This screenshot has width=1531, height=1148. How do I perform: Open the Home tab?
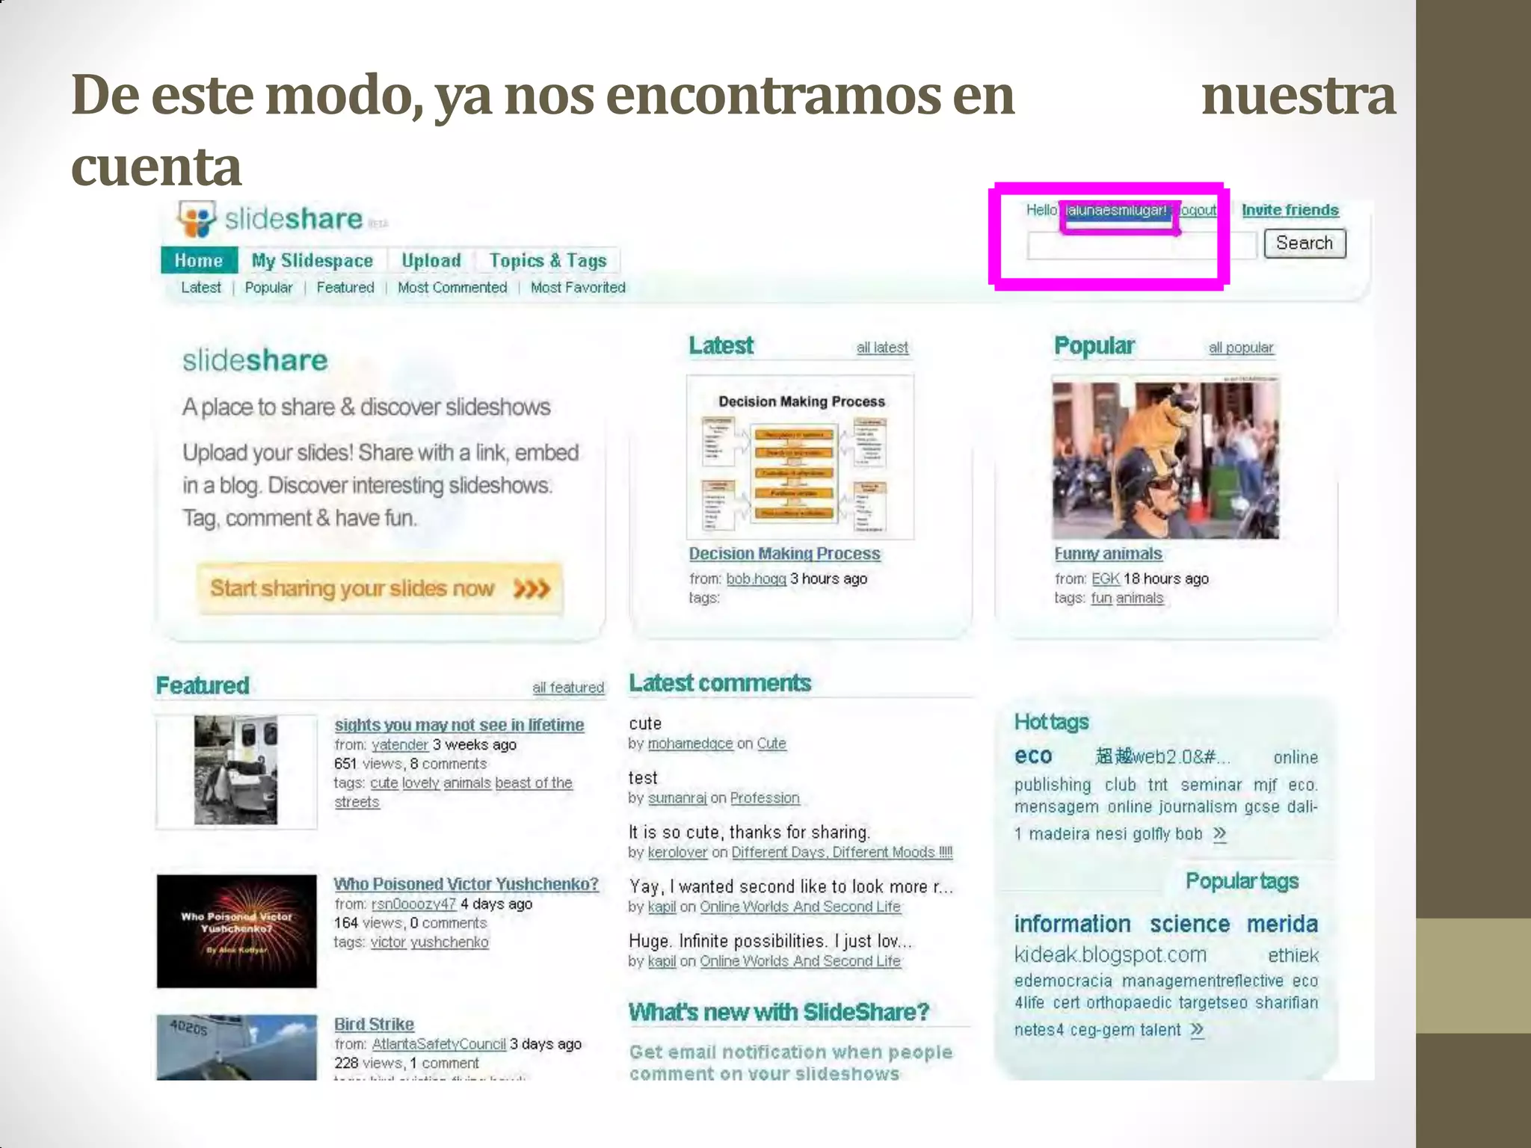point(199,260)
